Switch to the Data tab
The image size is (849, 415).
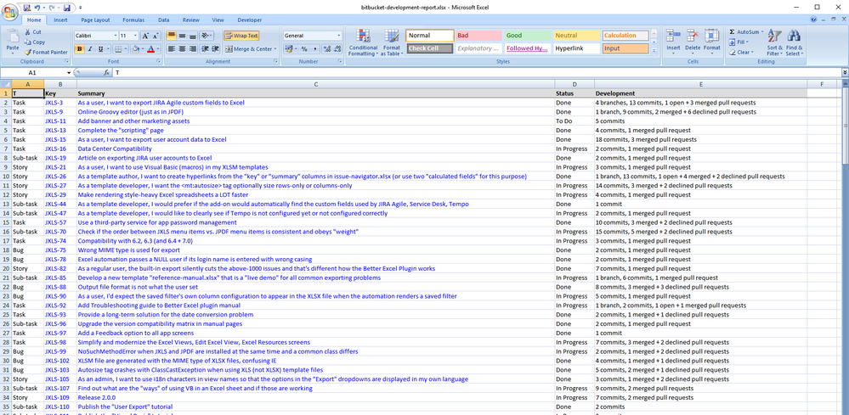[163, 20]
